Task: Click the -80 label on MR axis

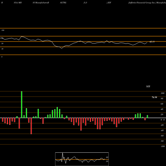Action: [162, 141]
